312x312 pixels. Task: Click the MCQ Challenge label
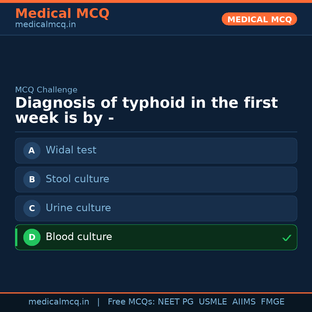click(x=46, y=90)
